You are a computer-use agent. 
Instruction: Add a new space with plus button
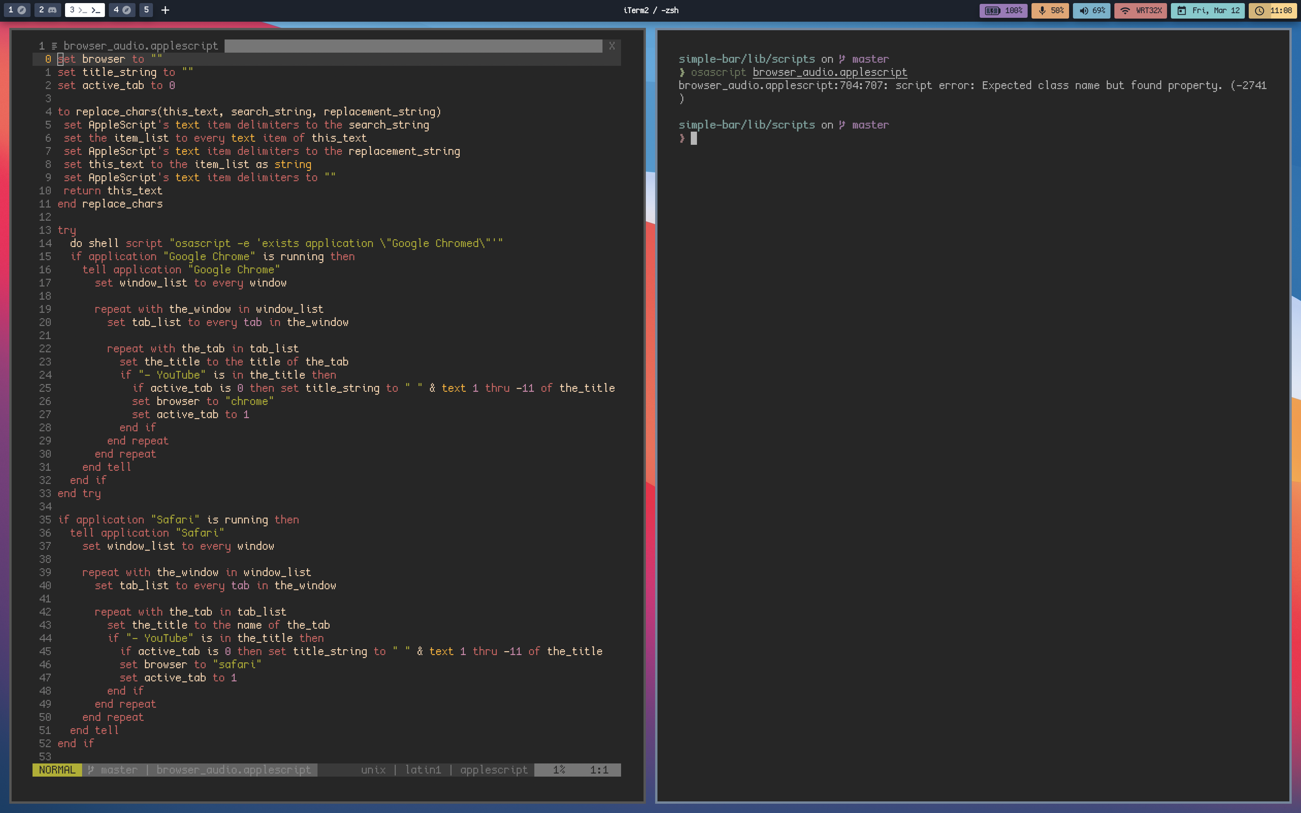click(x=165, y=10)
